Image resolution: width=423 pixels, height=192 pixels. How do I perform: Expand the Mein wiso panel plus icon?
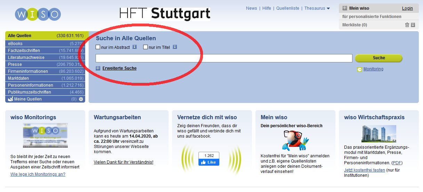coord(345,8)
